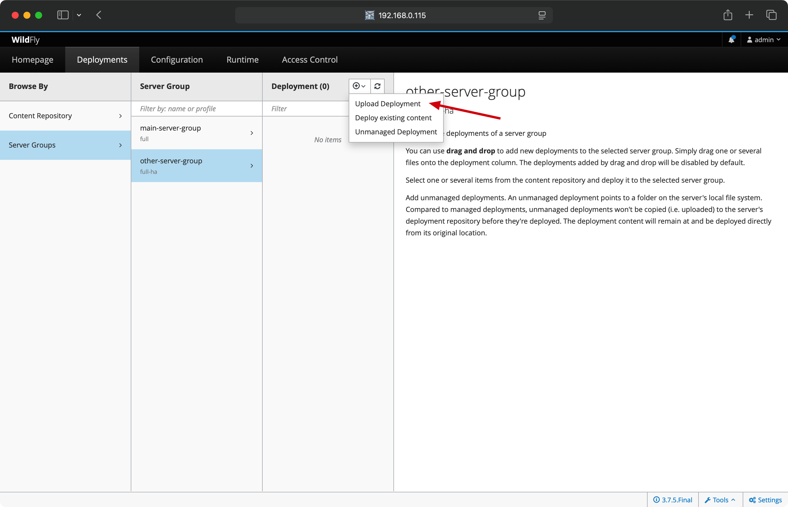Viewport: 788px width, 507px height.
Task: Click the address bar showing 192.168.0.115
Action: [x=394, y=15]
